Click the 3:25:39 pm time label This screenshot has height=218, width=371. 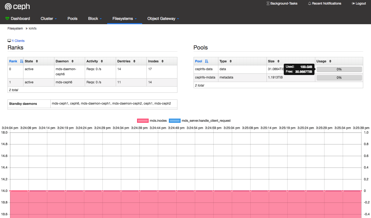coord(361,128)
